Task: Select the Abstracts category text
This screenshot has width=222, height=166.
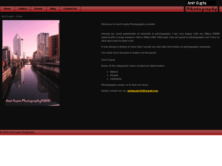Action: pos(116,79)
